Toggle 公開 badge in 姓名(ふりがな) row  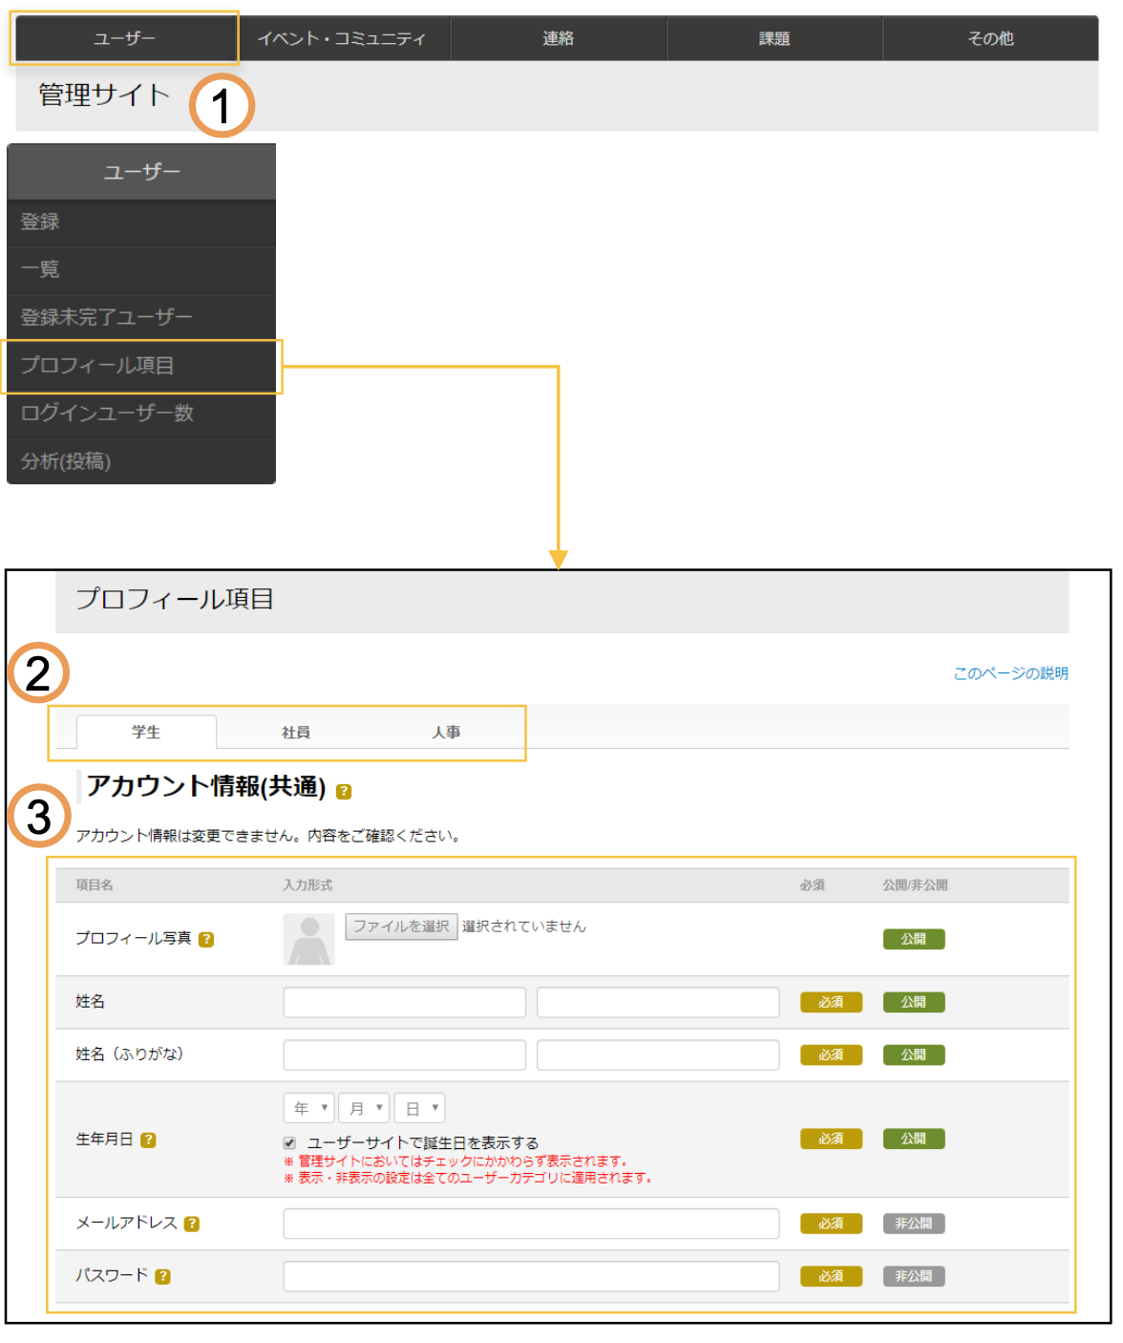point(914,1055)
